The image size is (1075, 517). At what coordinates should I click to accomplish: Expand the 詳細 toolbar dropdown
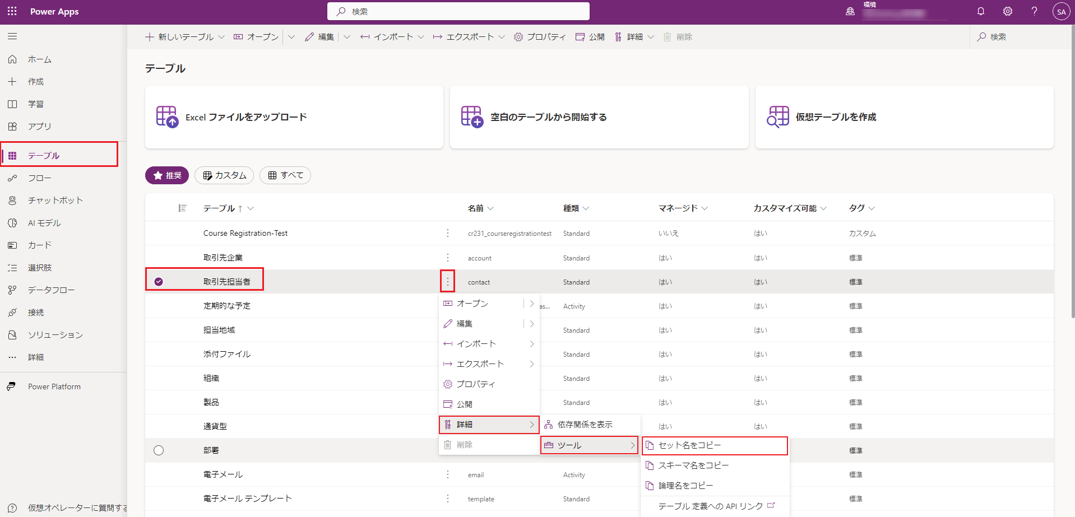coord(651,37)
